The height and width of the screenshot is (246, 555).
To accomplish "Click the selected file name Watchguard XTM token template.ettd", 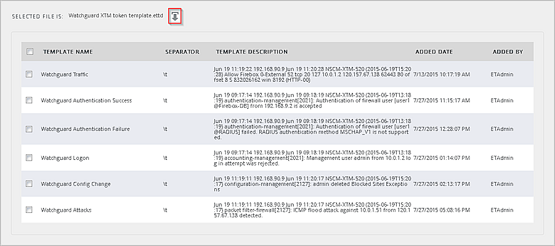I will tap(116, 15).
